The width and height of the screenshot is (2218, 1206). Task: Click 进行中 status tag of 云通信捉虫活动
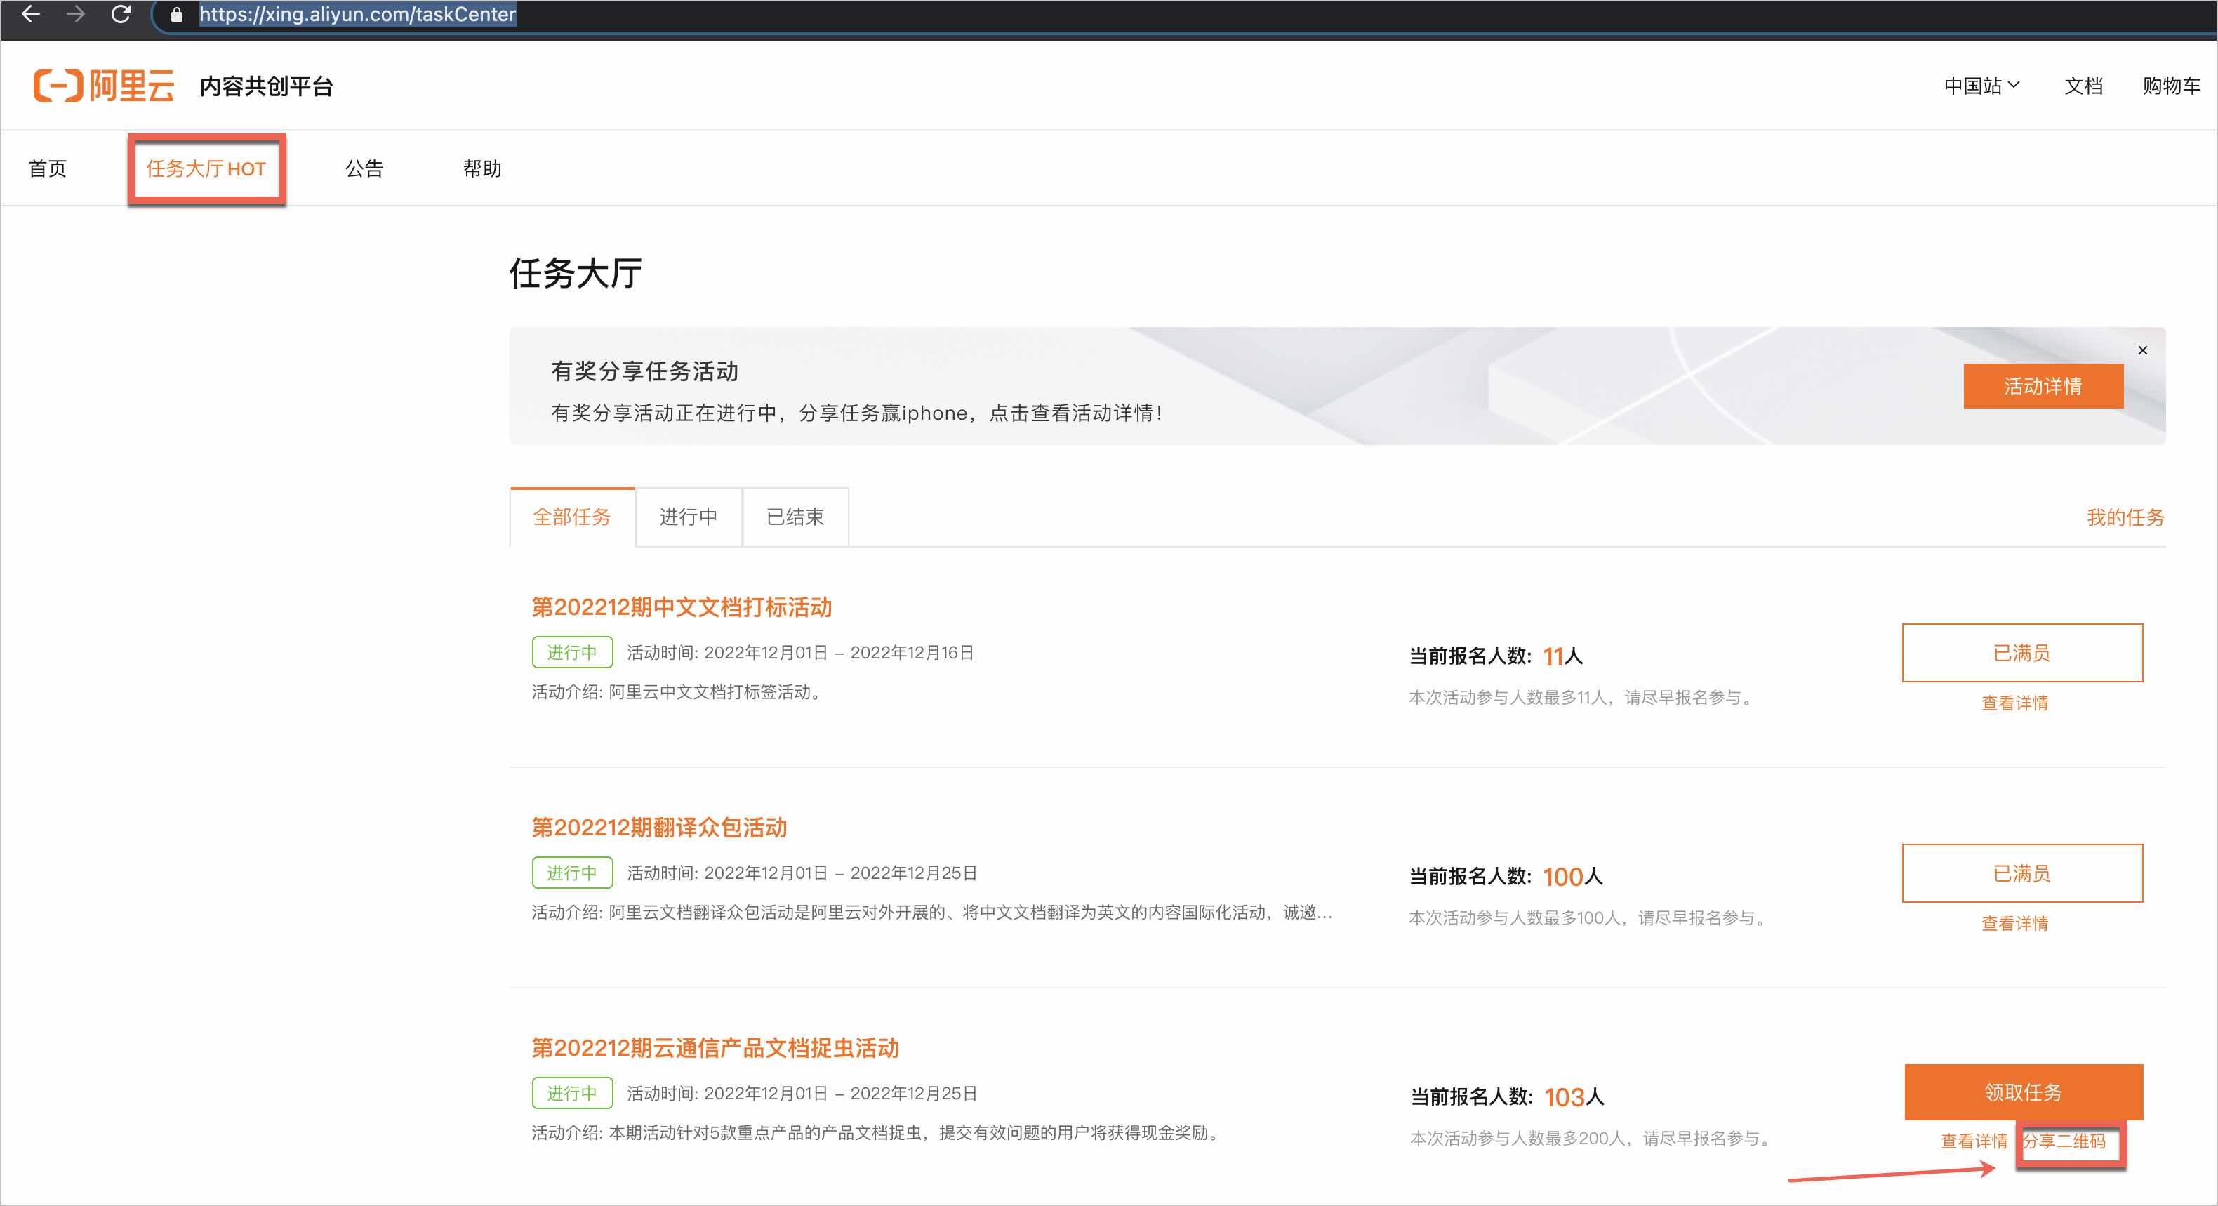[572, 1093]
